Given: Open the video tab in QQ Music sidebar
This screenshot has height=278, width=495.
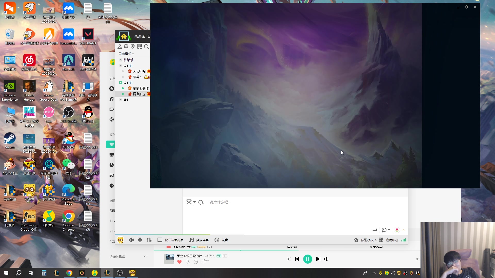Looking at the screenshot, I should tap(111, 109).
